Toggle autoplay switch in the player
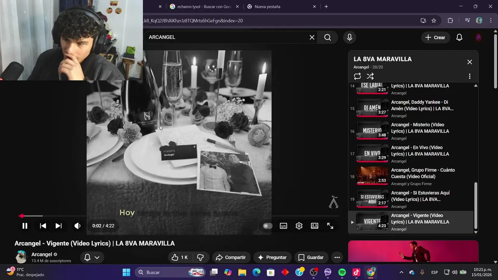Screen dimensions: 498x280 (x=267, y=226)
